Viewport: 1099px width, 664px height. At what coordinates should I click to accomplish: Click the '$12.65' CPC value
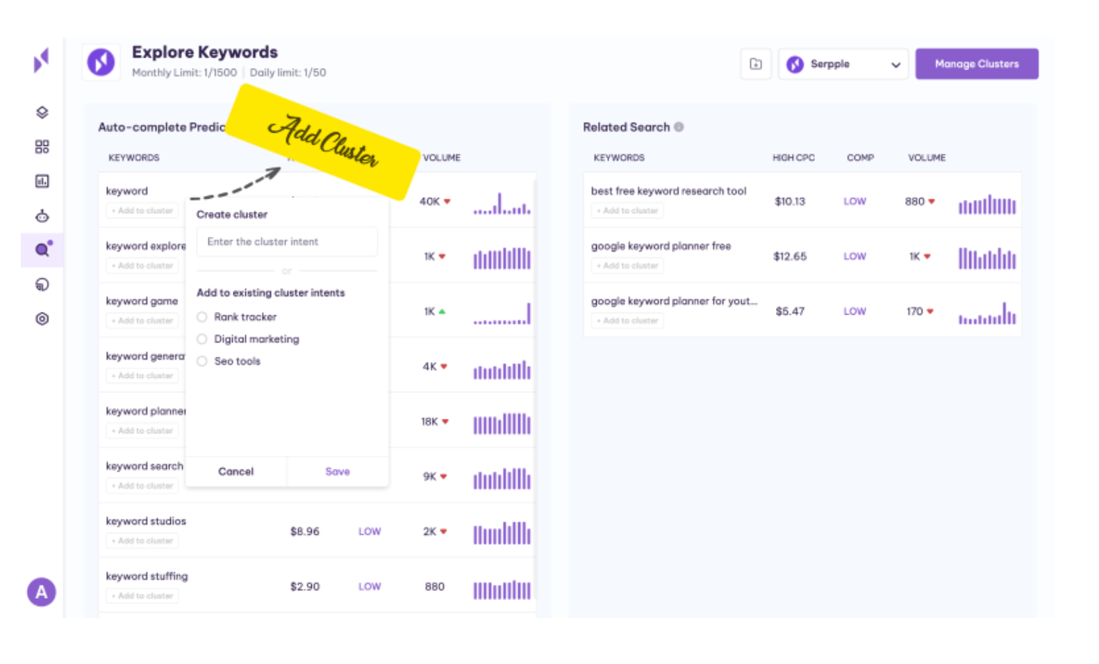click(x=790, y=256)
